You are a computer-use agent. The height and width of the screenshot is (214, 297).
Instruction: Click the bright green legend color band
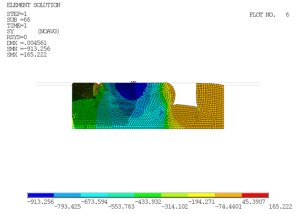coord(148,195)
